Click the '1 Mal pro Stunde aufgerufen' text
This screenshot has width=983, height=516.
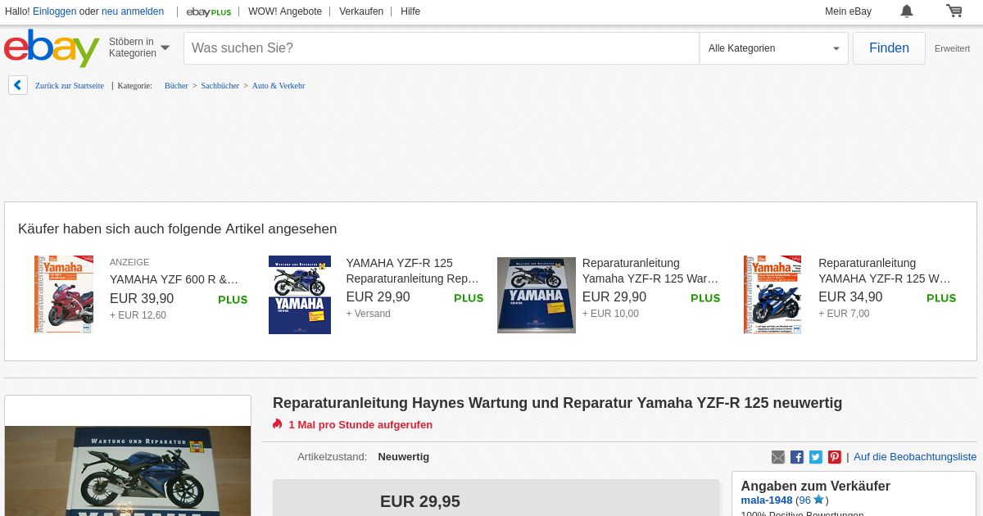click(x=360, y=425)
